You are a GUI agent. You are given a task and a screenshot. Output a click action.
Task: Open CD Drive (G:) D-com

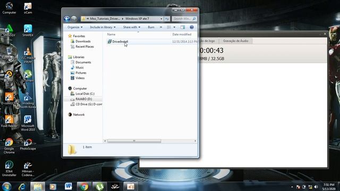coord(89,104)
